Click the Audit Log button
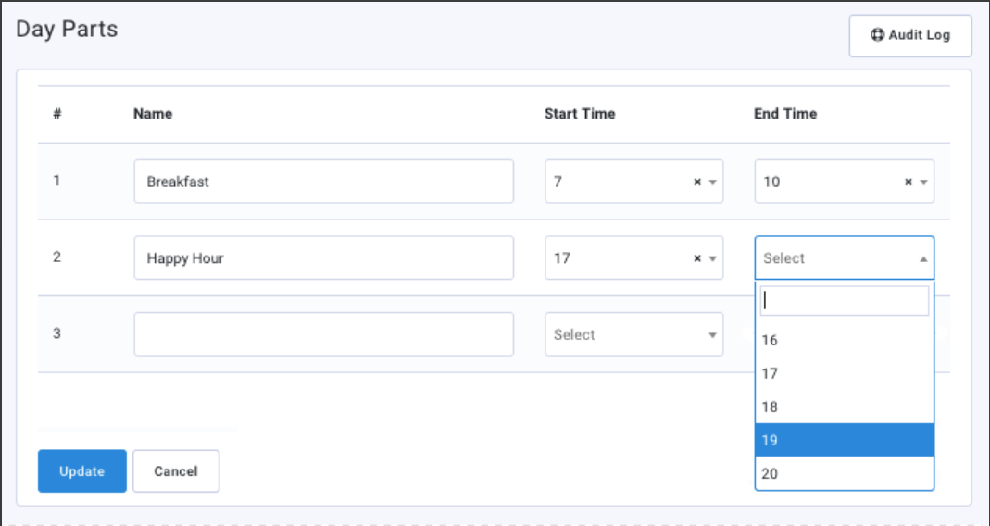 click(x=909, y=36)
